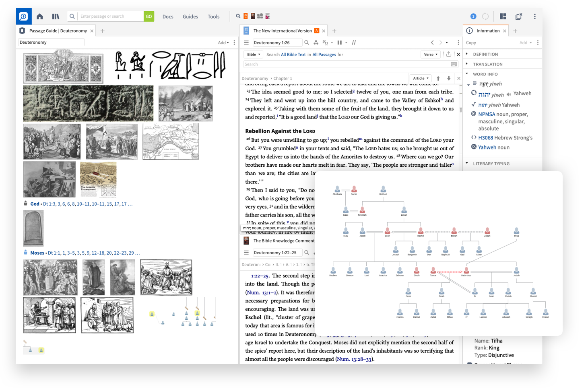Open Information panel kebab menu
The width and height of the screenshot is (586, 388).
[538, 43]
